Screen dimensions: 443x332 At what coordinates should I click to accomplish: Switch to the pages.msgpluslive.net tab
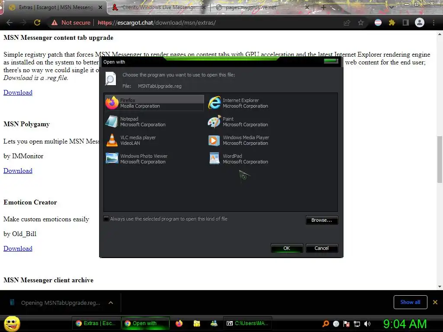click(251, 7)
